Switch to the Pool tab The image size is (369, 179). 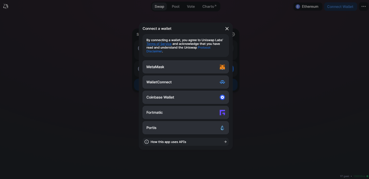click(175, 6)
